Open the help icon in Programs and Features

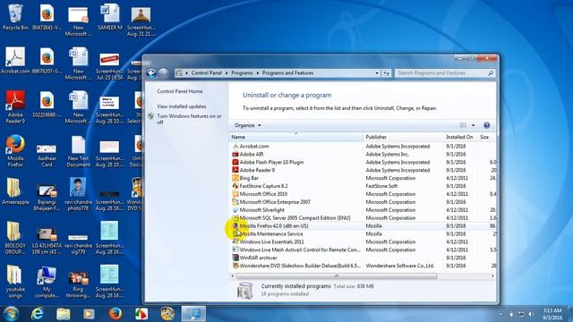coord(487,125)
